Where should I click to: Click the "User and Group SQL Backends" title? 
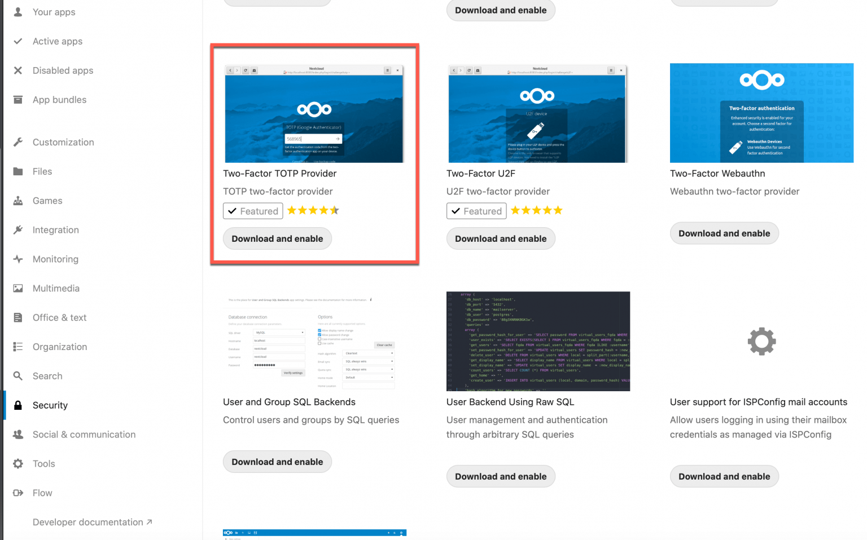pos(289,402)
